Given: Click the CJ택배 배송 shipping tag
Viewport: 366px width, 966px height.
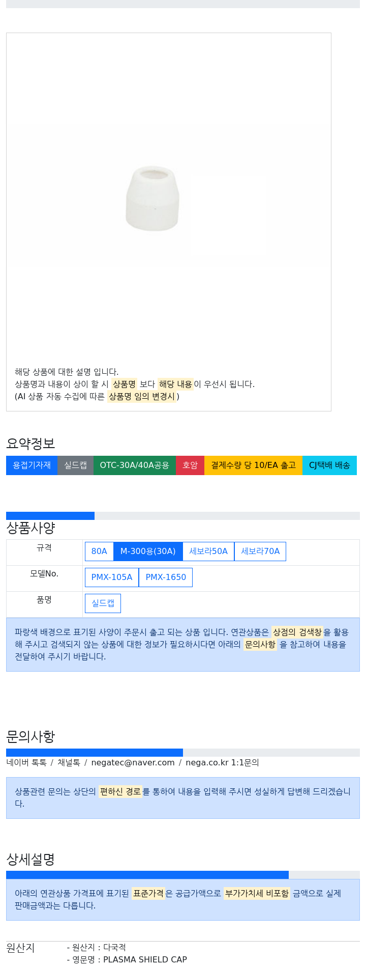Looking at the screenshot, I should (x=329, y=465).
